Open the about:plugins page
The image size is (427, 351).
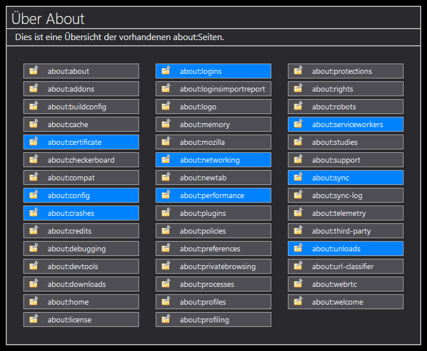(214, 213)
